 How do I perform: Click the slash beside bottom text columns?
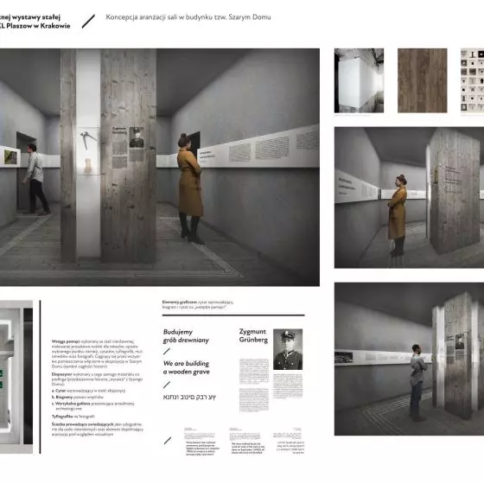point(168,441)
